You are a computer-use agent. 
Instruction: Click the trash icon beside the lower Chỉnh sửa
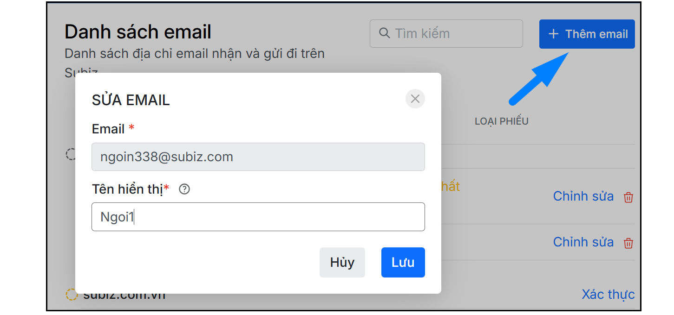point(628,243)
